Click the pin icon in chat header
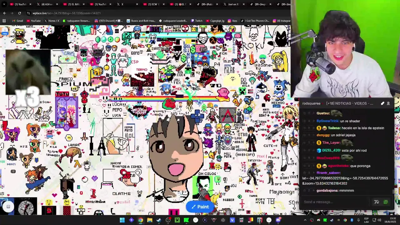This screenshot has width=400, height=225. click(382, 103)
